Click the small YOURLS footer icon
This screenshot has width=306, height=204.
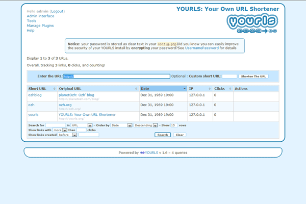tap(142, 152)
